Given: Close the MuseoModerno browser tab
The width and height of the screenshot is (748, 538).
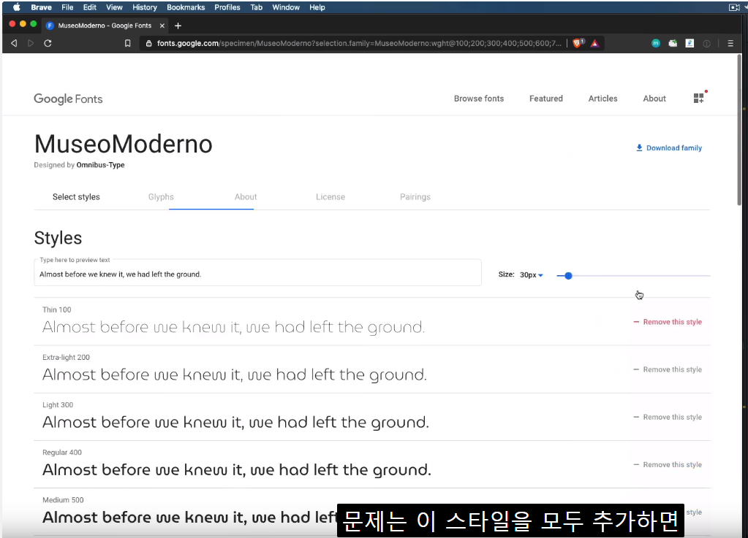Looking at the screenshot, I should 162,26.
